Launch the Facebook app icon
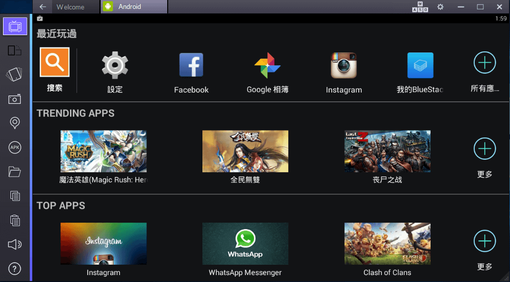 191,65
